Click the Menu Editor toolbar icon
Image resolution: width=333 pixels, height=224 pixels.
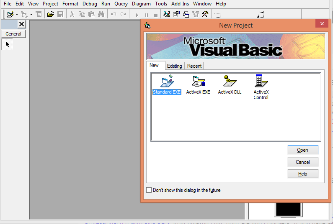tap(39, 14)
